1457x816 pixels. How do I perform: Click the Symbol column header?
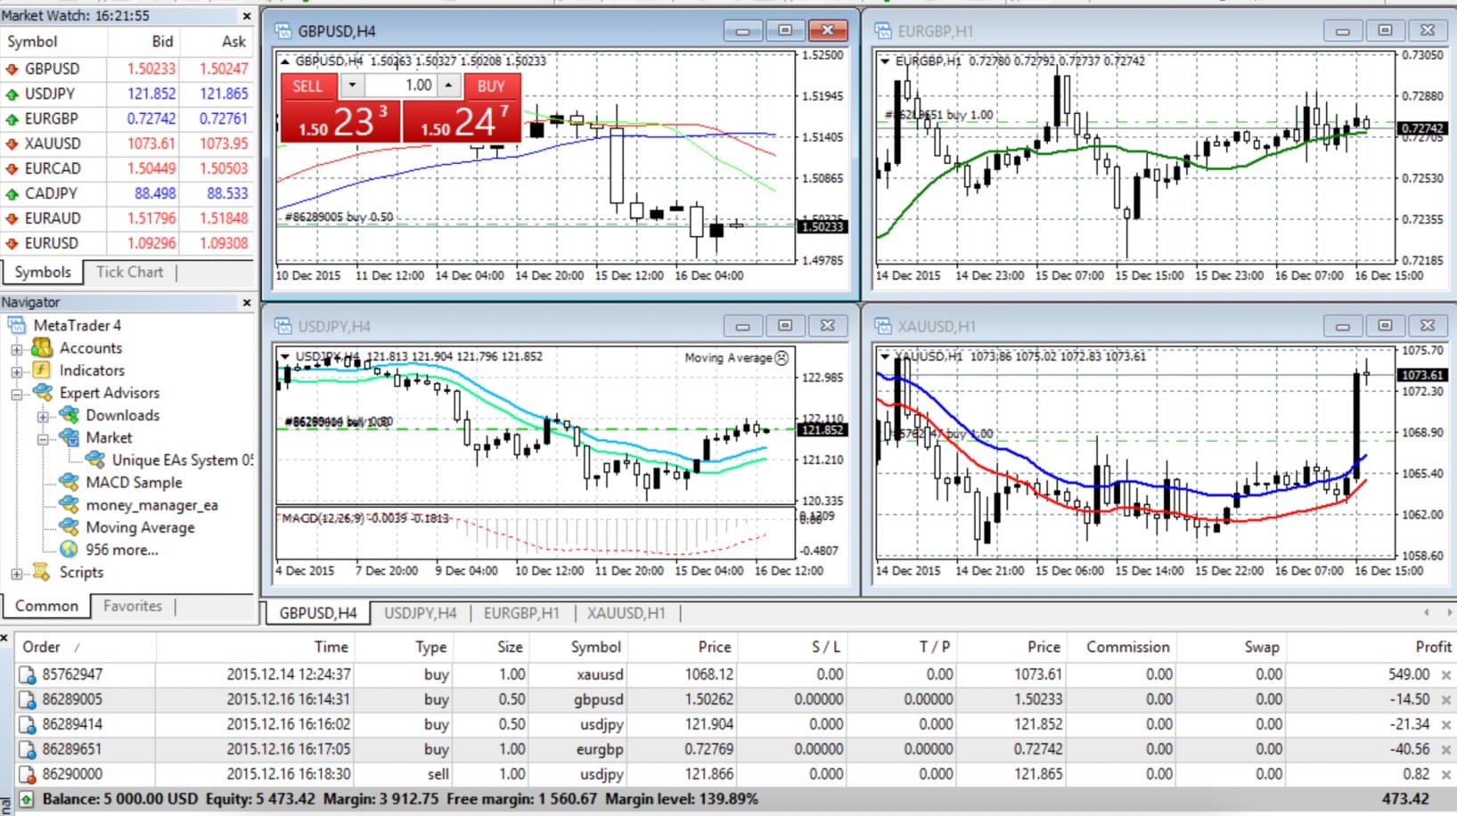point(54,41)
